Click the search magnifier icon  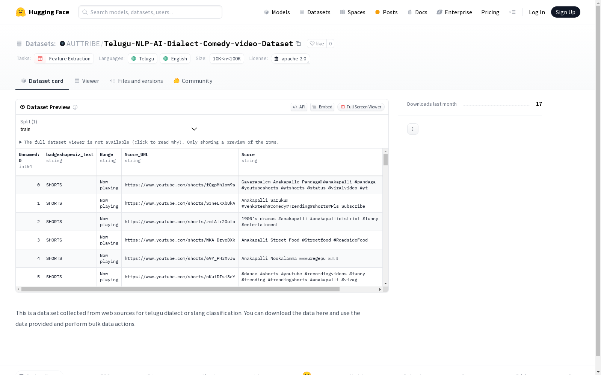(x=85, y=12)
